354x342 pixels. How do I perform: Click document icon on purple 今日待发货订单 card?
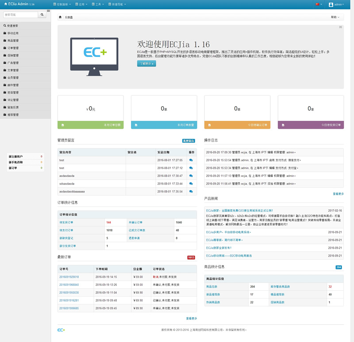click(283, 125)
